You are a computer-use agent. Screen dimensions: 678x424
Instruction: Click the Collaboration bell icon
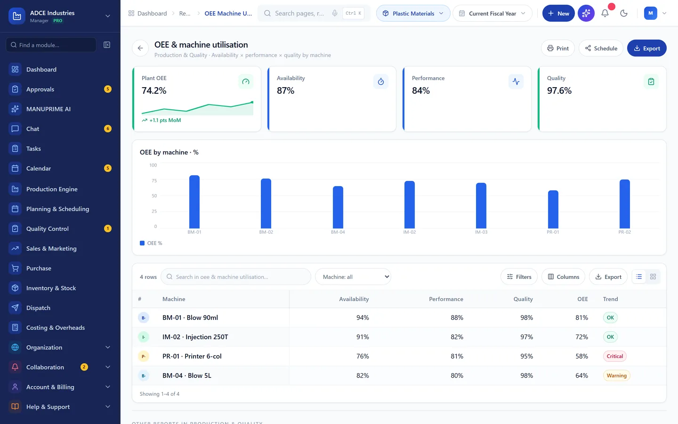click(x=15, y=367)
